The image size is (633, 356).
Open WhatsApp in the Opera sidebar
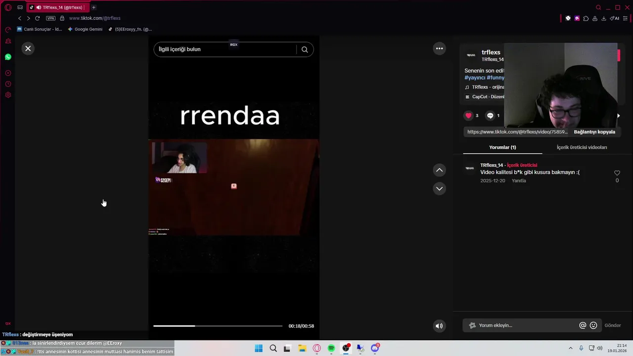(x=8, y=57)
